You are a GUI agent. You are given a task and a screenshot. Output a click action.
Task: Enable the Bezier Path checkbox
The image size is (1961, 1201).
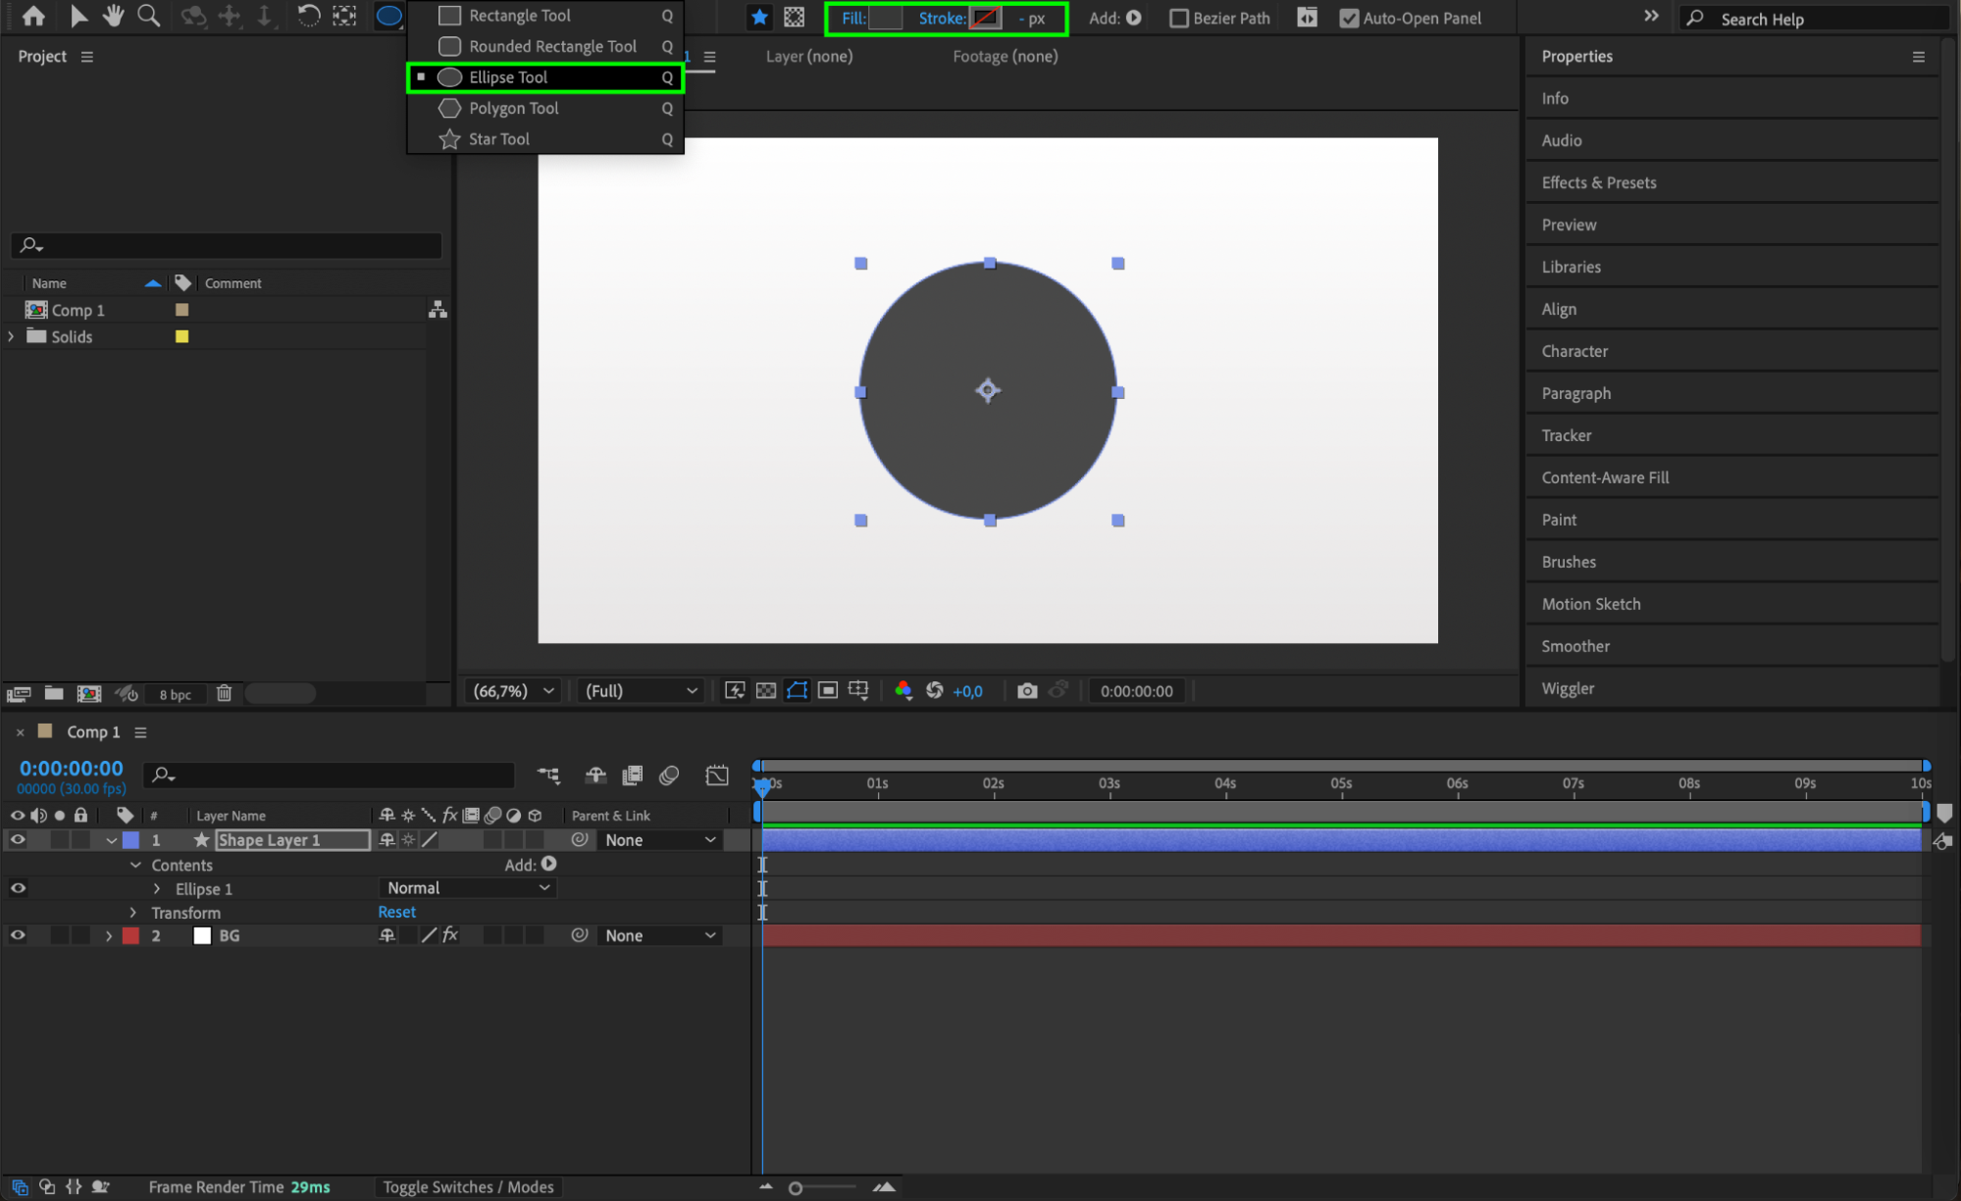(x=1179, y=18)
